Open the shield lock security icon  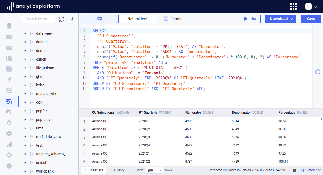pyautogui.click(x=9, y=123)
